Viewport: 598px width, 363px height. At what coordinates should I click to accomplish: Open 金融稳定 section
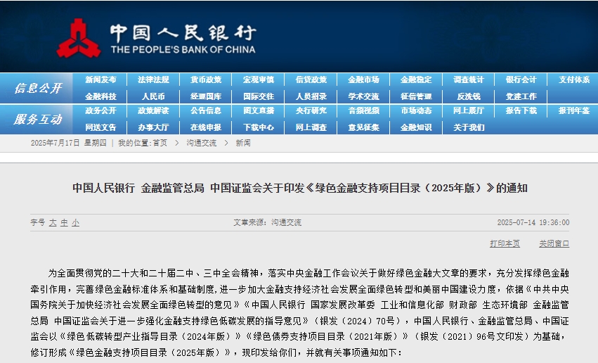416,79
